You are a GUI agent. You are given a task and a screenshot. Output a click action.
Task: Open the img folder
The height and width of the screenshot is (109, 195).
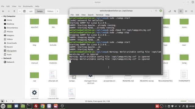[x=34, y=41]
